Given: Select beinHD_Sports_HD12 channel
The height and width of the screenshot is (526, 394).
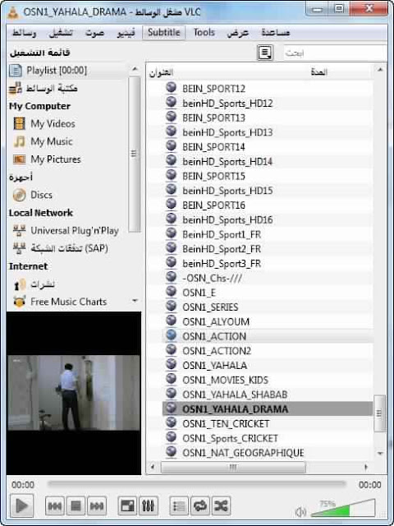Looking at the screenshot, I should pyautogui.click(x=227, y=104).
